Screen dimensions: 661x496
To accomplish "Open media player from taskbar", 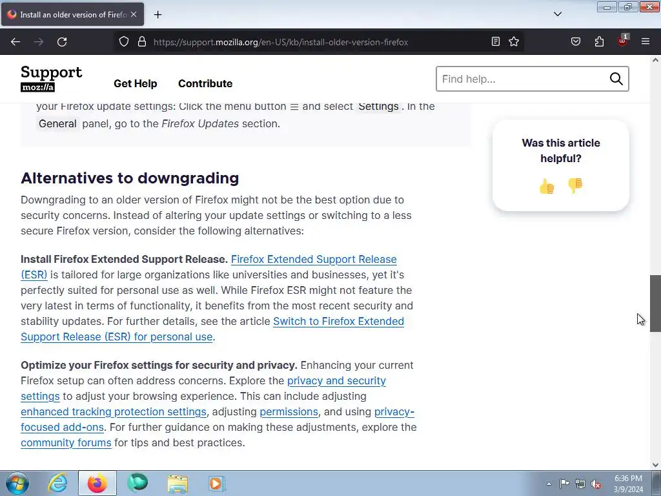I will 217,483.
